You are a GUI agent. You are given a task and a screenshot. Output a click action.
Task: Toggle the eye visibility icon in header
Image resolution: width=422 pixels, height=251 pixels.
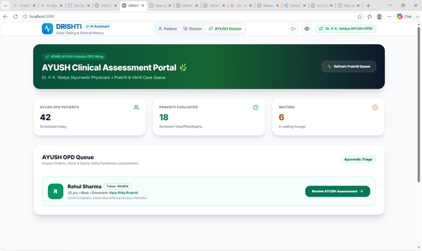tap(307, 29)
